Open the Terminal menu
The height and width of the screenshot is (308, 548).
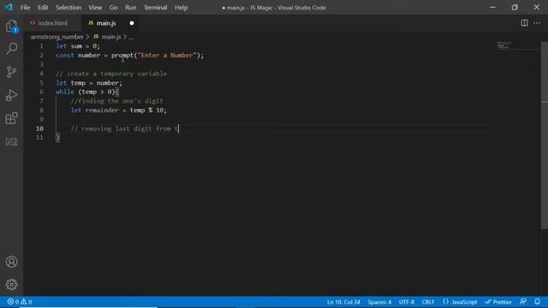point(156,8)
